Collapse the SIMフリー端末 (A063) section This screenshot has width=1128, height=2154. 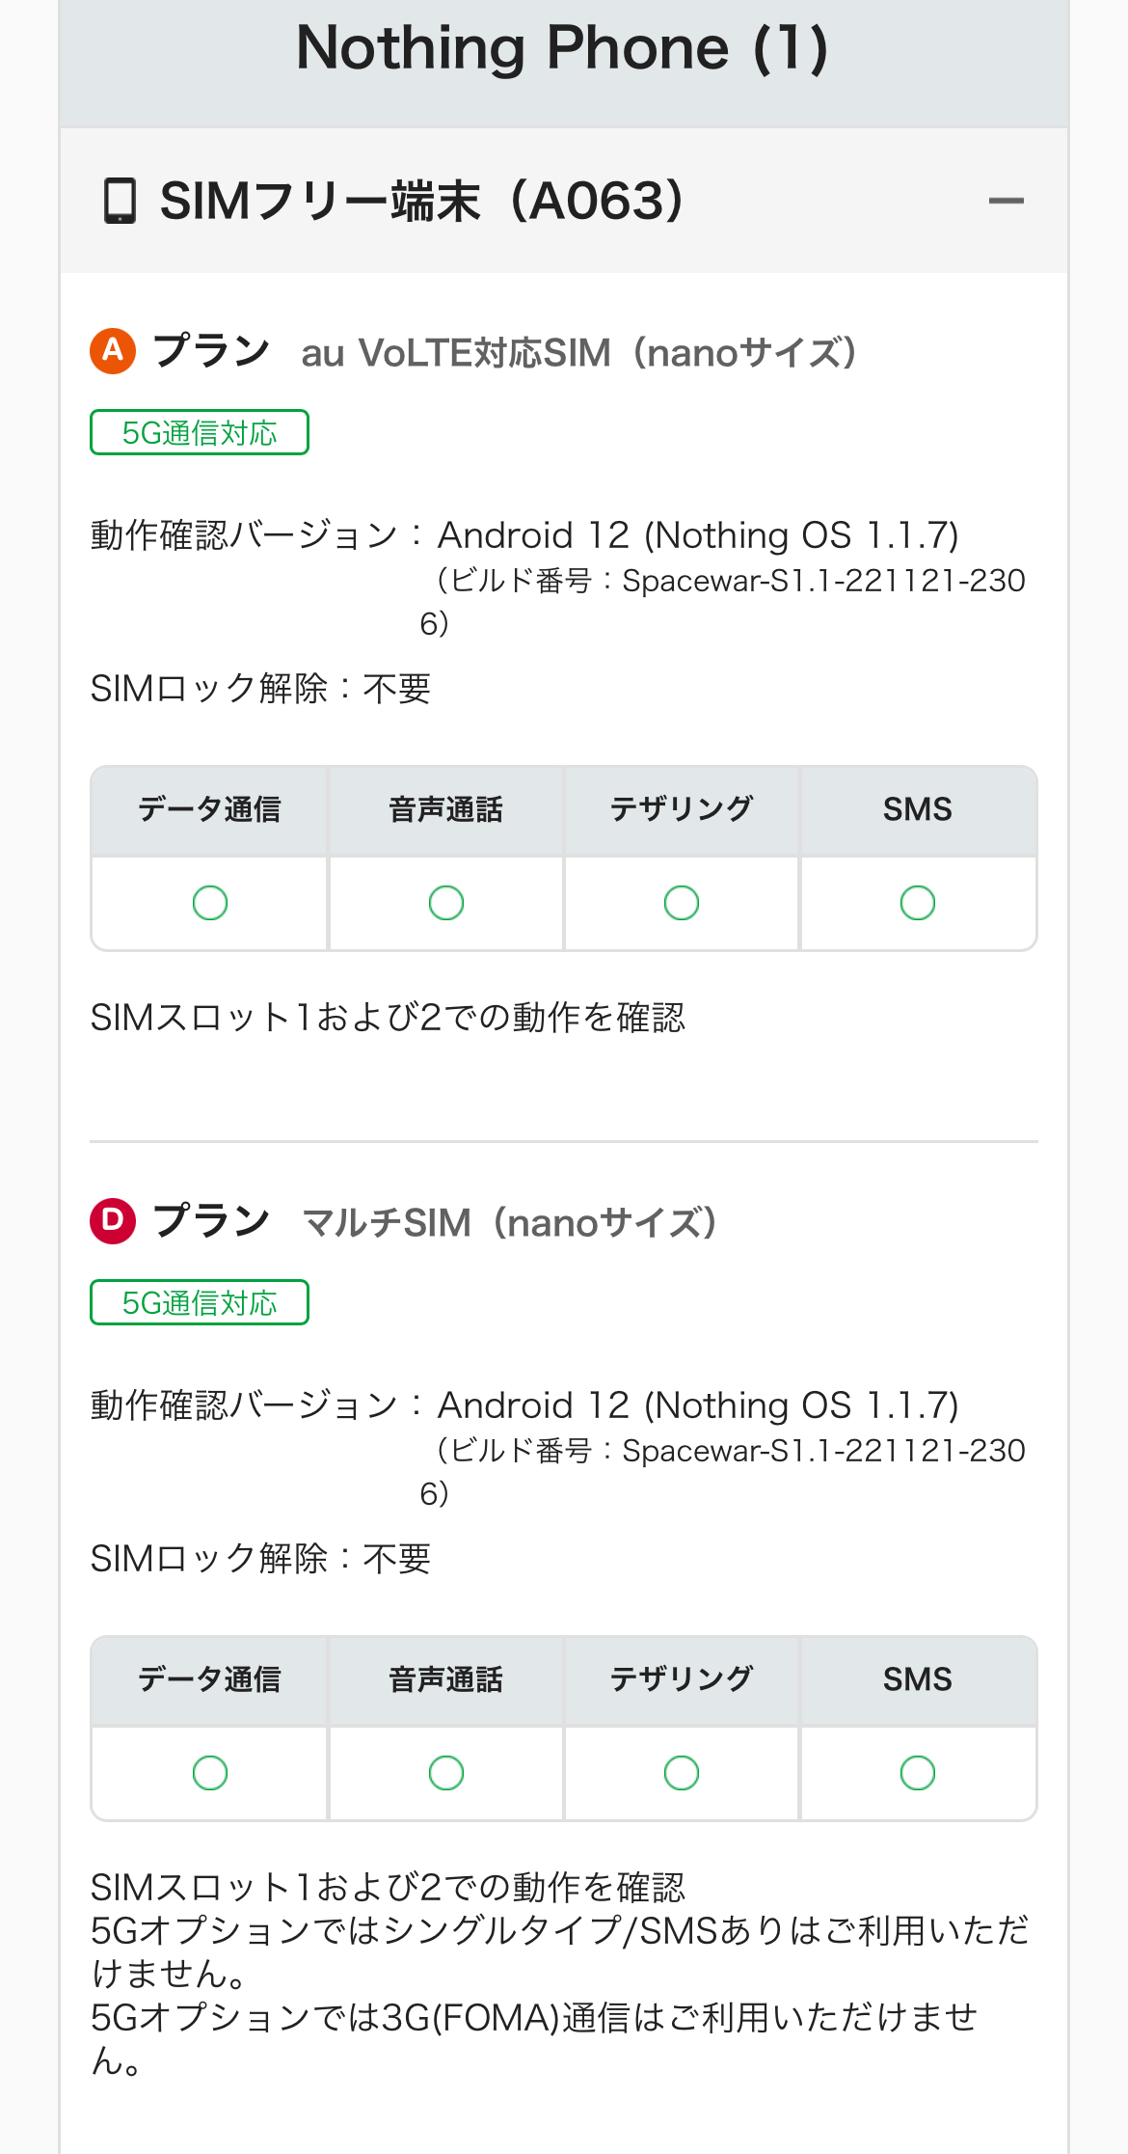(x=1006, y=201)
